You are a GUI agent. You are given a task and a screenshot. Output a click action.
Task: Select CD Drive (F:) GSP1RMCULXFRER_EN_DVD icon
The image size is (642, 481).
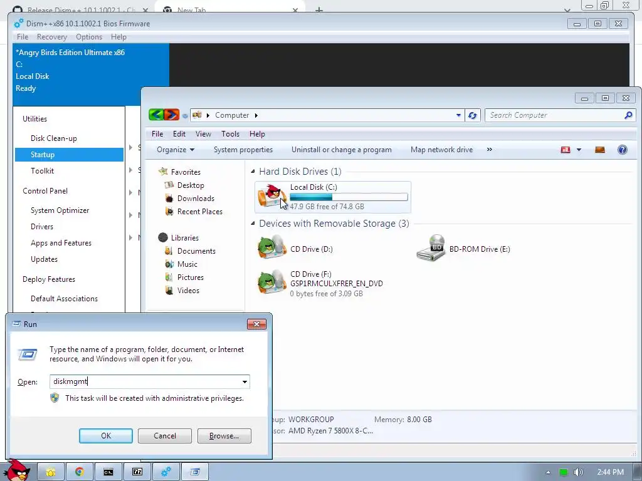[271, 282]
